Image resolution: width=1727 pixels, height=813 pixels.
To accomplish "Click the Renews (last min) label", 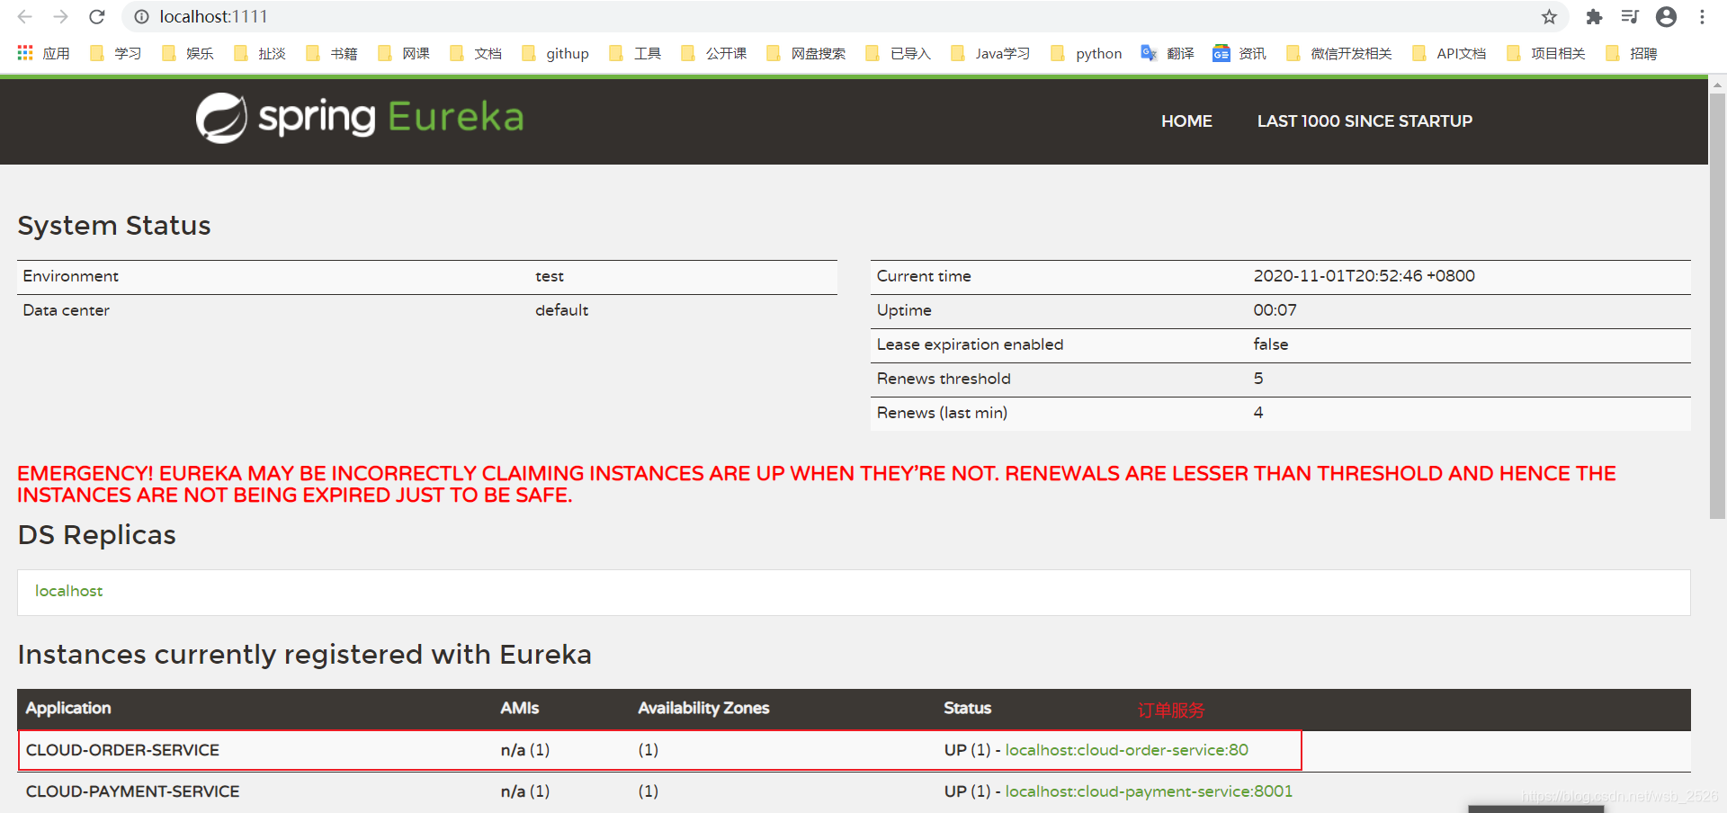I will 942,413.
